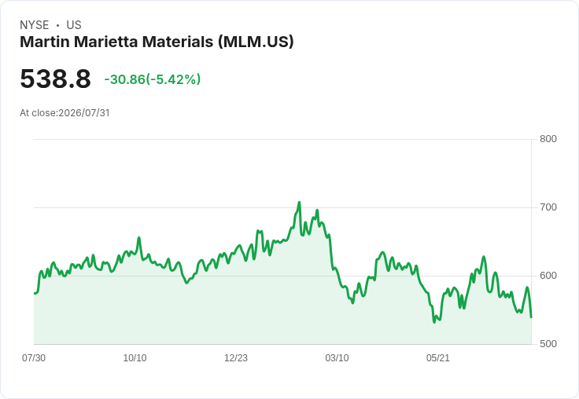Click the 03/10 date label on axis

tap(337, 358)
